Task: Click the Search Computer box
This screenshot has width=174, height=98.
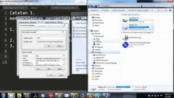Action: pyautogui.click(x=157, y=6)
